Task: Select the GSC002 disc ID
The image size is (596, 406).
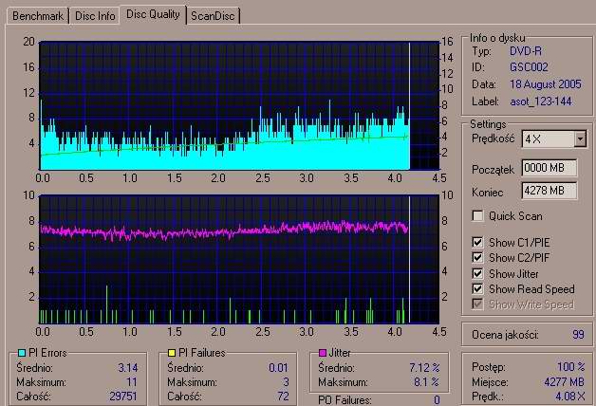Action: coord(529,67)
